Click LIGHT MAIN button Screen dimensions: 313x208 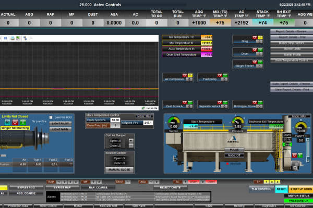tap(61, 129)
